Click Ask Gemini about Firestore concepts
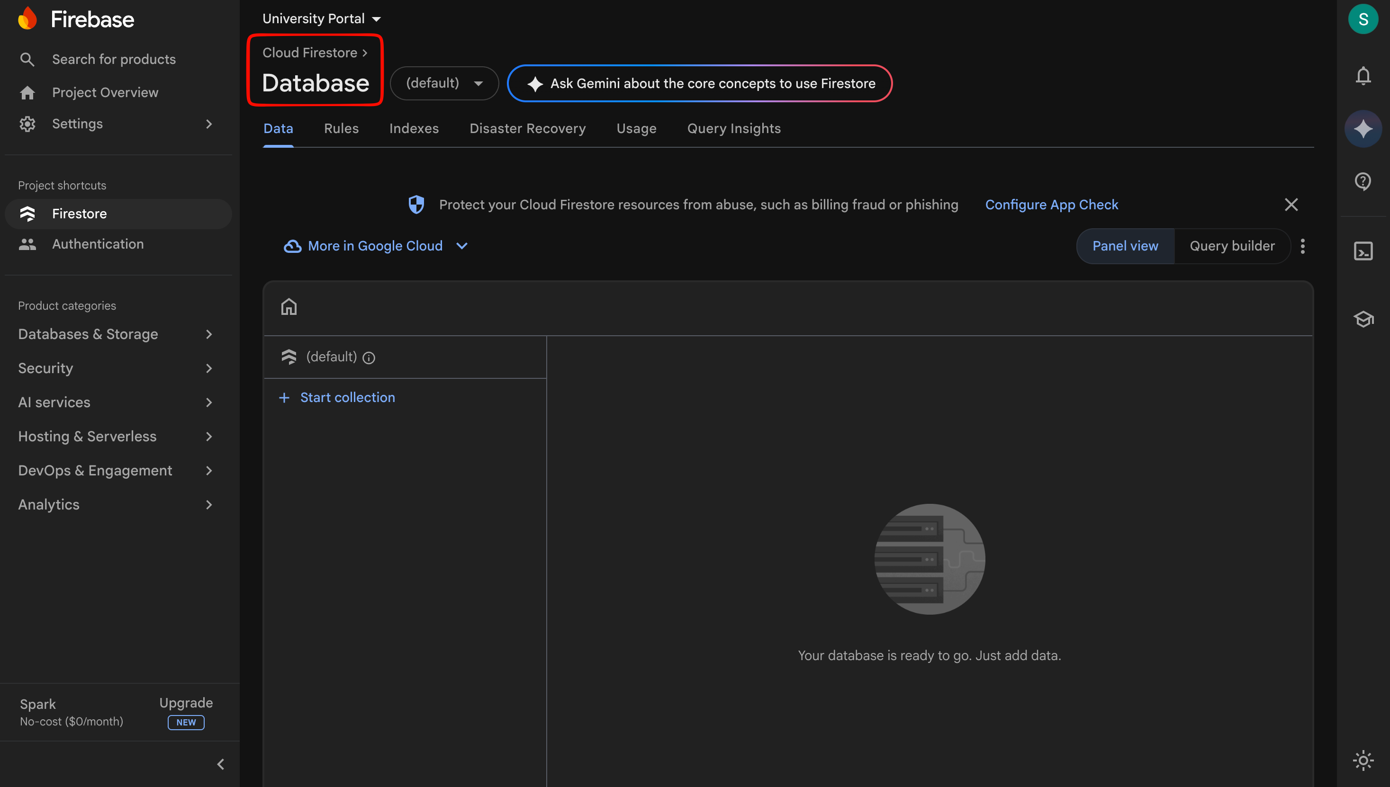Image resolution: width=1390 pixels, height=787 pixels. 700,83
